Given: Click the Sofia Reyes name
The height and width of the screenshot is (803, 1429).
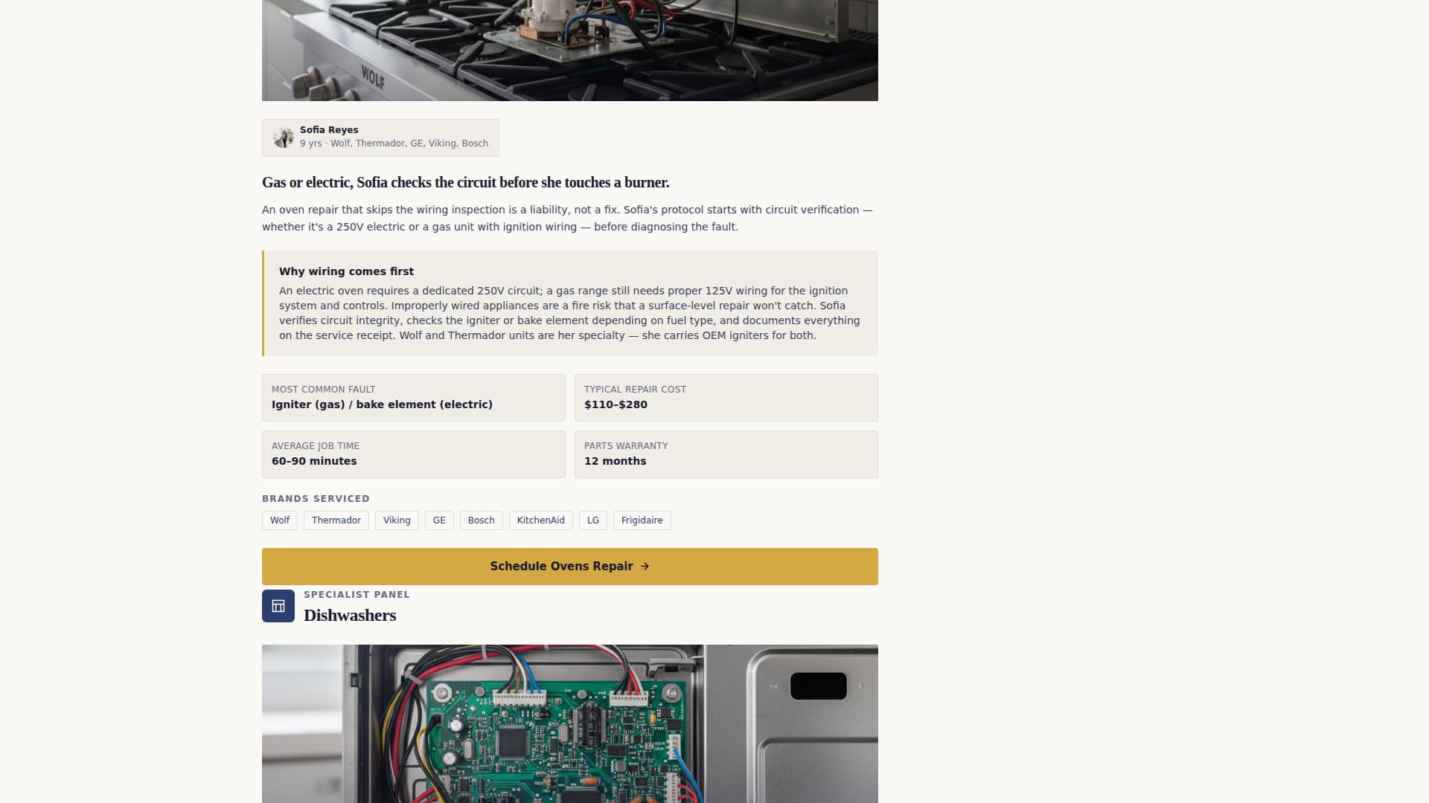Looking at the screenshot, I should [329, 130].
